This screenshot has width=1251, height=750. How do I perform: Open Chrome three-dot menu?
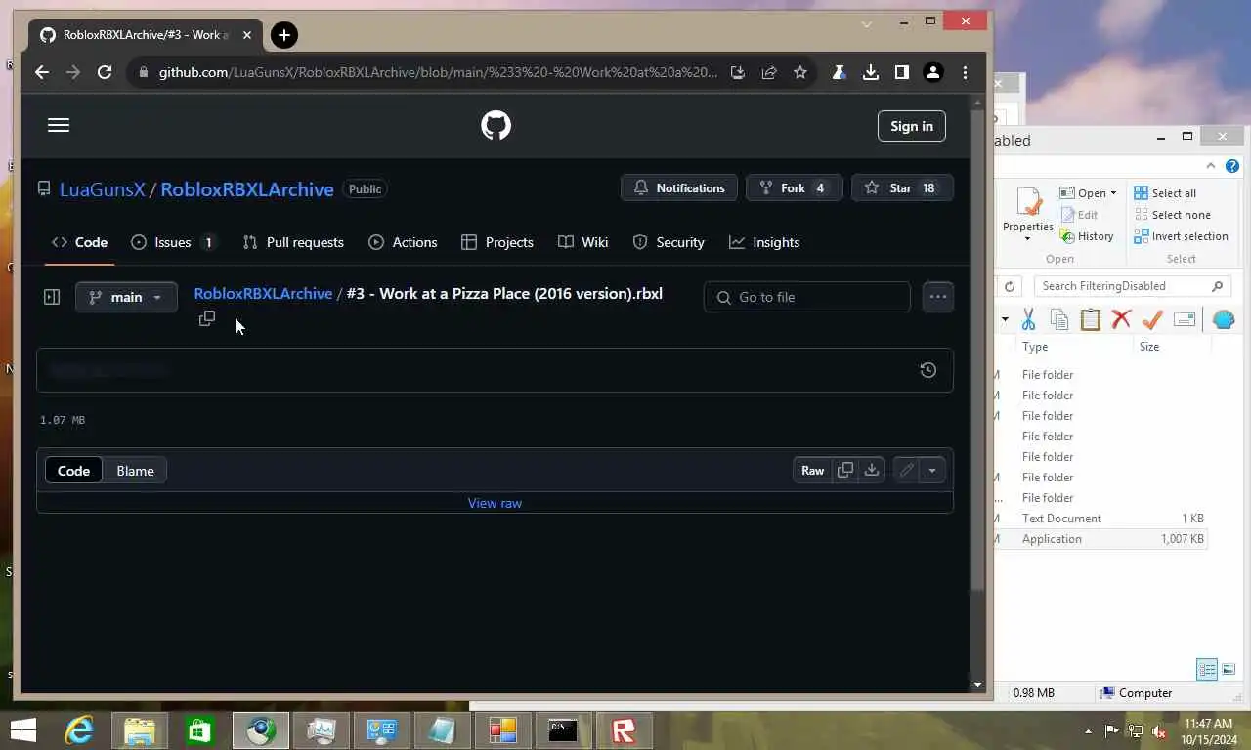click(965, 72)
